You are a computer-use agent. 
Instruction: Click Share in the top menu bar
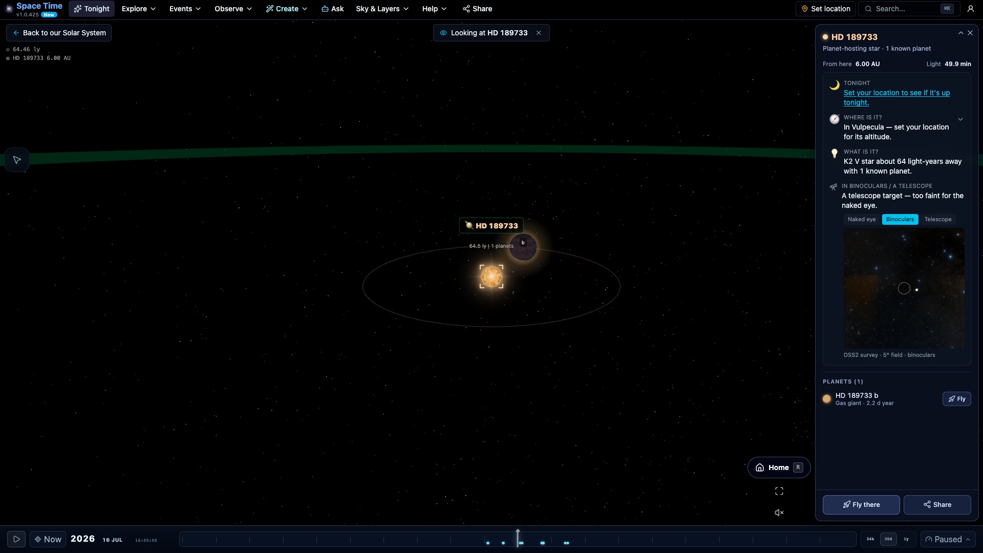click(477, 9)
